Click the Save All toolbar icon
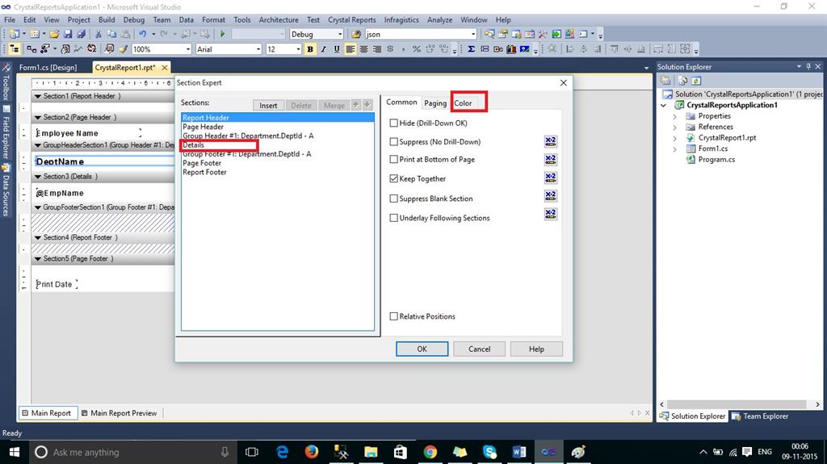The height and width of the screenshot is (464, 827). 82,34
